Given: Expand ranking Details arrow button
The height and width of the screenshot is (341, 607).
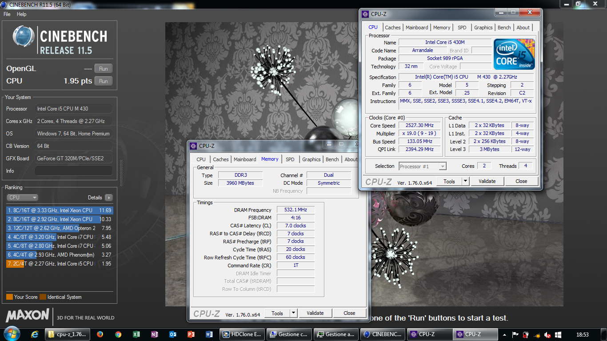Looking at the screenshot, I should pyautogui.click(x=109, y=198).
